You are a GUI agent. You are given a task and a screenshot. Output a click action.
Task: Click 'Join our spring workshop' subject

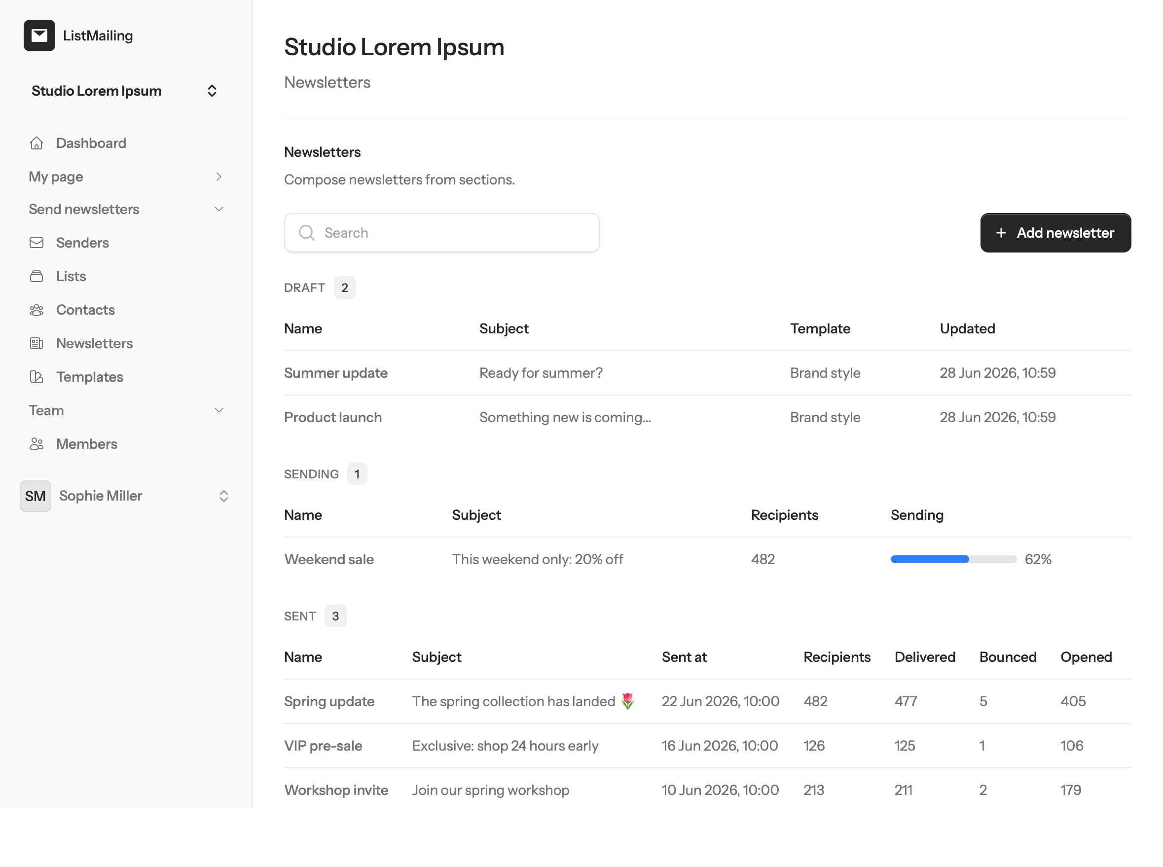tap(490, 791)
